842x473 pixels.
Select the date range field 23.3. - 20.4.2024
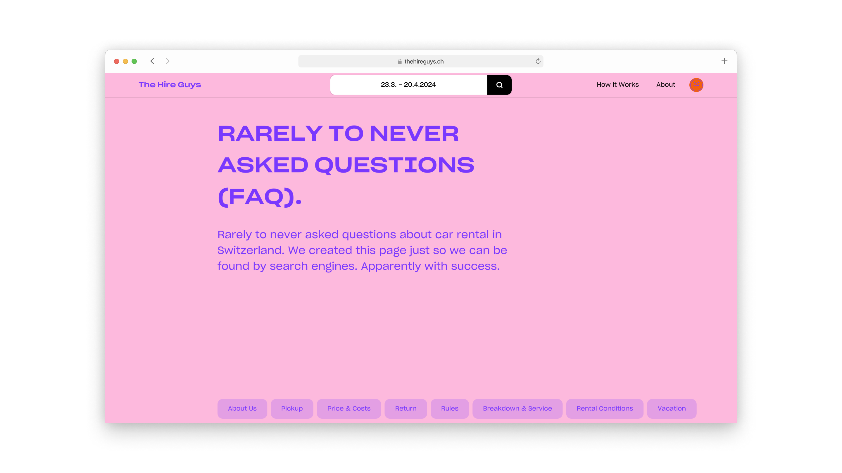(408, 85)
